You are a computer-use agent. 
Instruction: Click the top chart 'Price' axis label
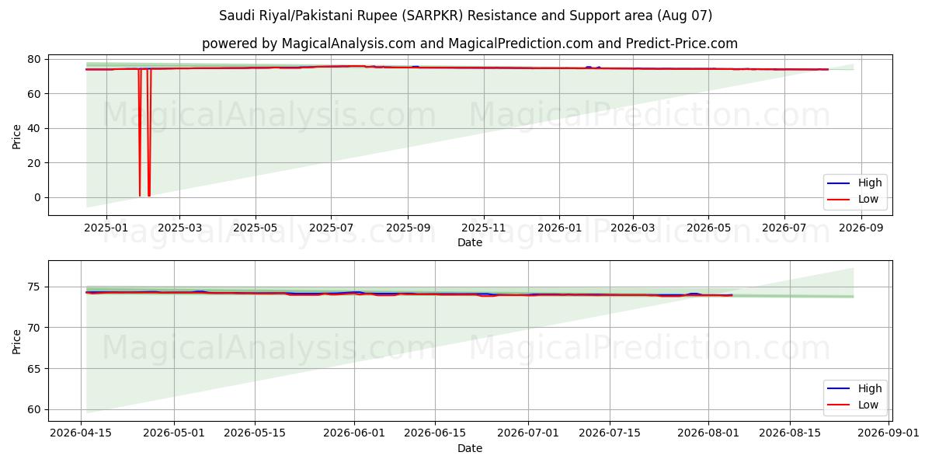point(17,135)
